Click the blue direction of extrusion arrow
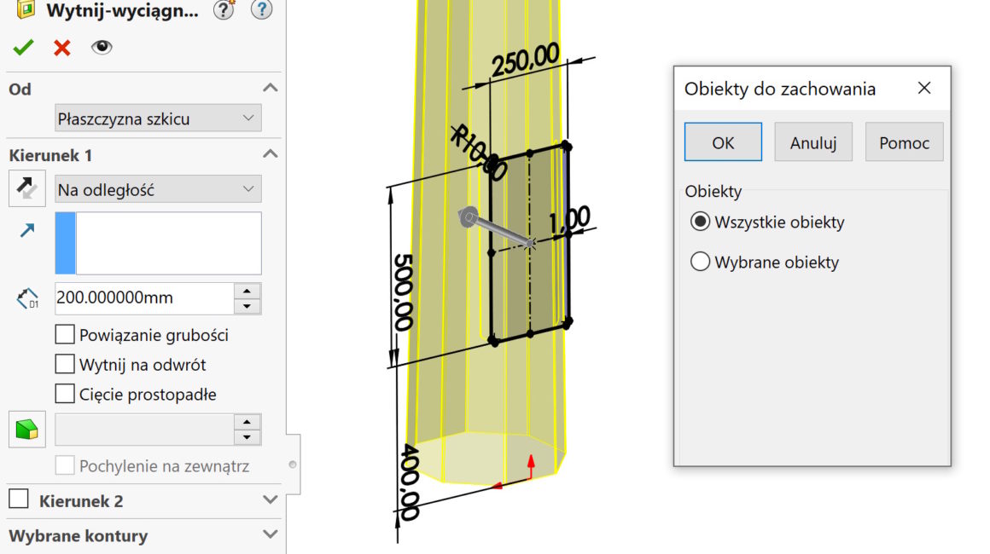990x554 pixels. click(26, 231)
